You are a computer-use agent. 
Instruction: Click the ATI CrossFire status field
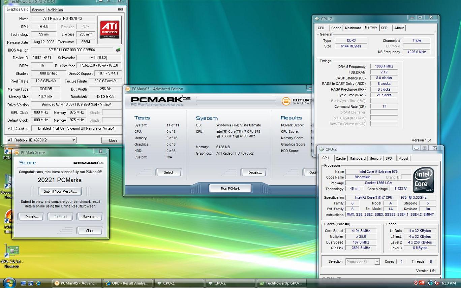click(x=76, y=128)
